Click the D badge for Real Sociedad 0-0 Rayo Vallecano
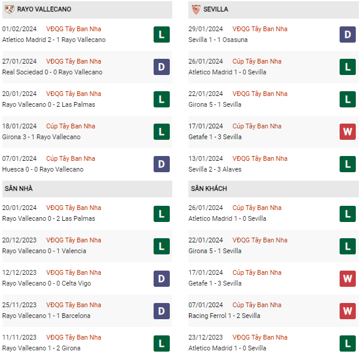The height and width of the screenshot is (357, 360). 161,67
